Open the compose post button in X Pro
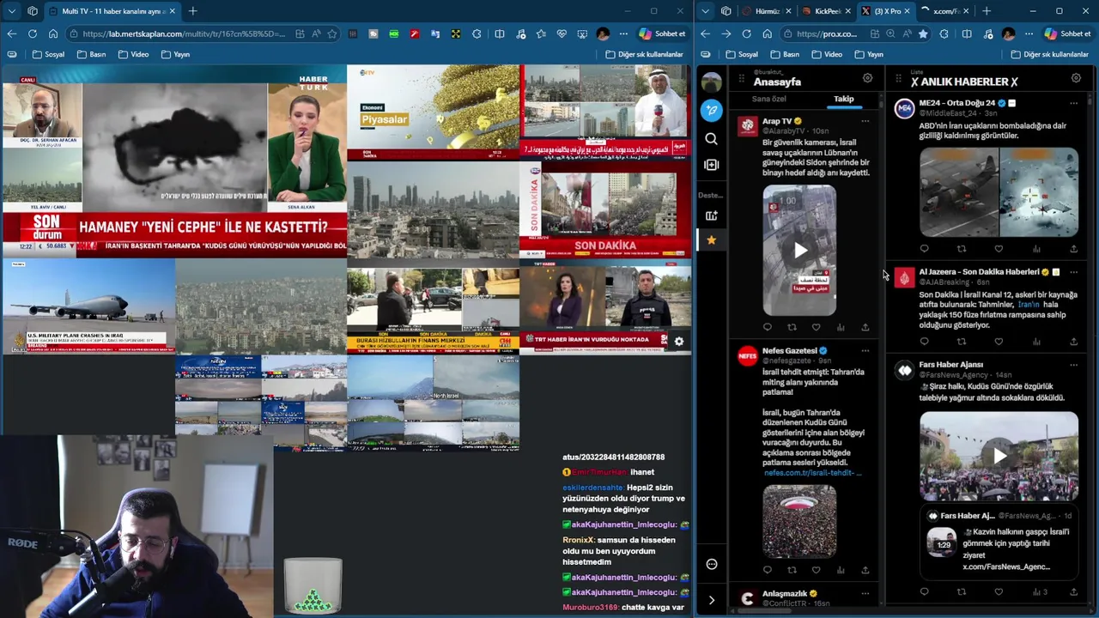Screen dimensions: 1099x618 [x=711, y=110]
